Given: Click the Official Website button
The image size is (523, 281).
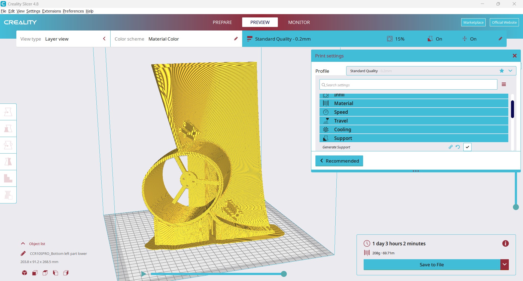Looking at the screenshot, I should point(504,22).
